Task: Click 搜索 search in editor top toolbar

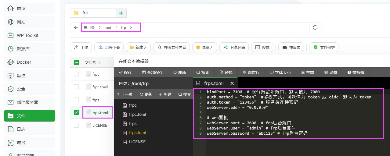Action: pyautogui.click(x=203, y=73)
